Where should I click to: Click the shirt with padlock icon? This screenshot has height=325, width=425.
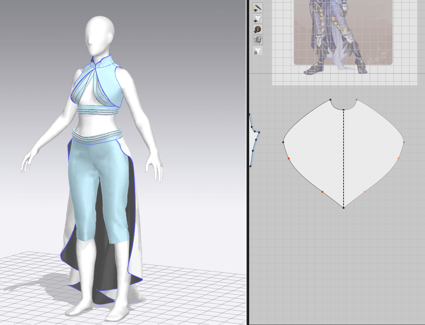(258, 51)
